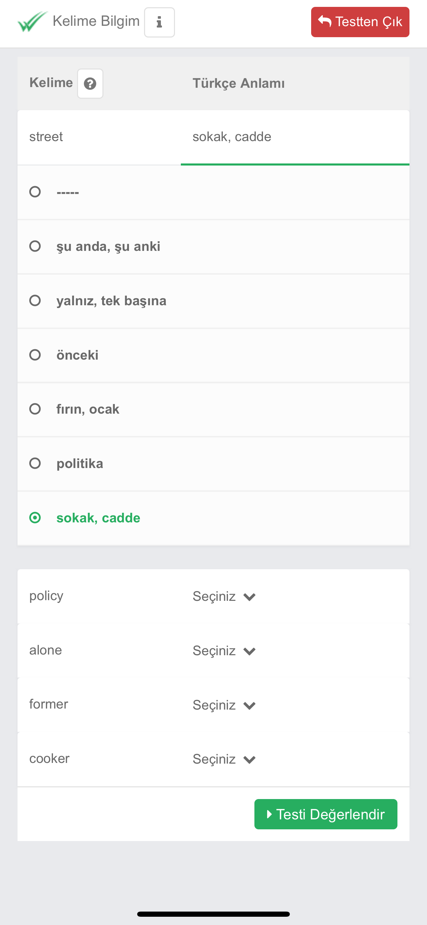The width and height of the screenshot is (427, 925).
Task: Select the blank '-----' radio option
Action: (35, 192)
